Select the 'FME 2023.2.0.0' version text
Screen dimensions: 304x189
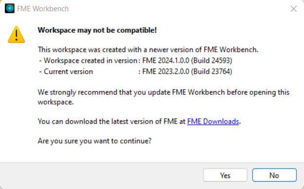[165, 72]
